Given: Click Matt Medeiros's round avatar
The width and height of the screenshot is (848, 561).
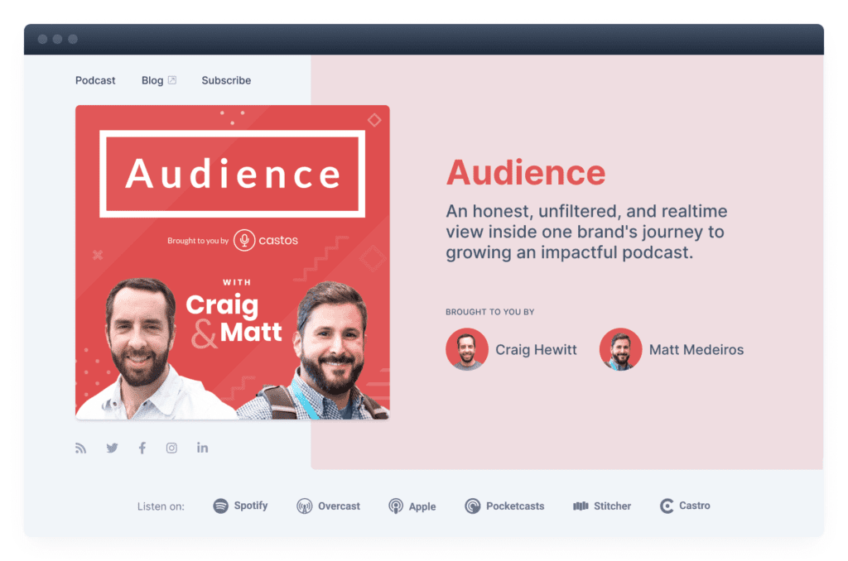Looking at the screenshot, I should point(620,349).
